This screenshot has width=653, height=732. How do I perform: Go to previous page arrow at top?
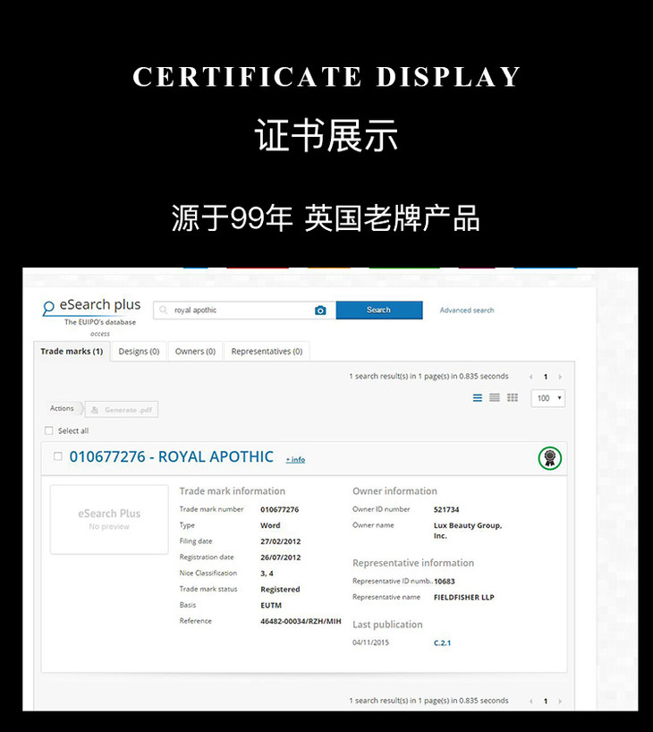click(530, 377)
